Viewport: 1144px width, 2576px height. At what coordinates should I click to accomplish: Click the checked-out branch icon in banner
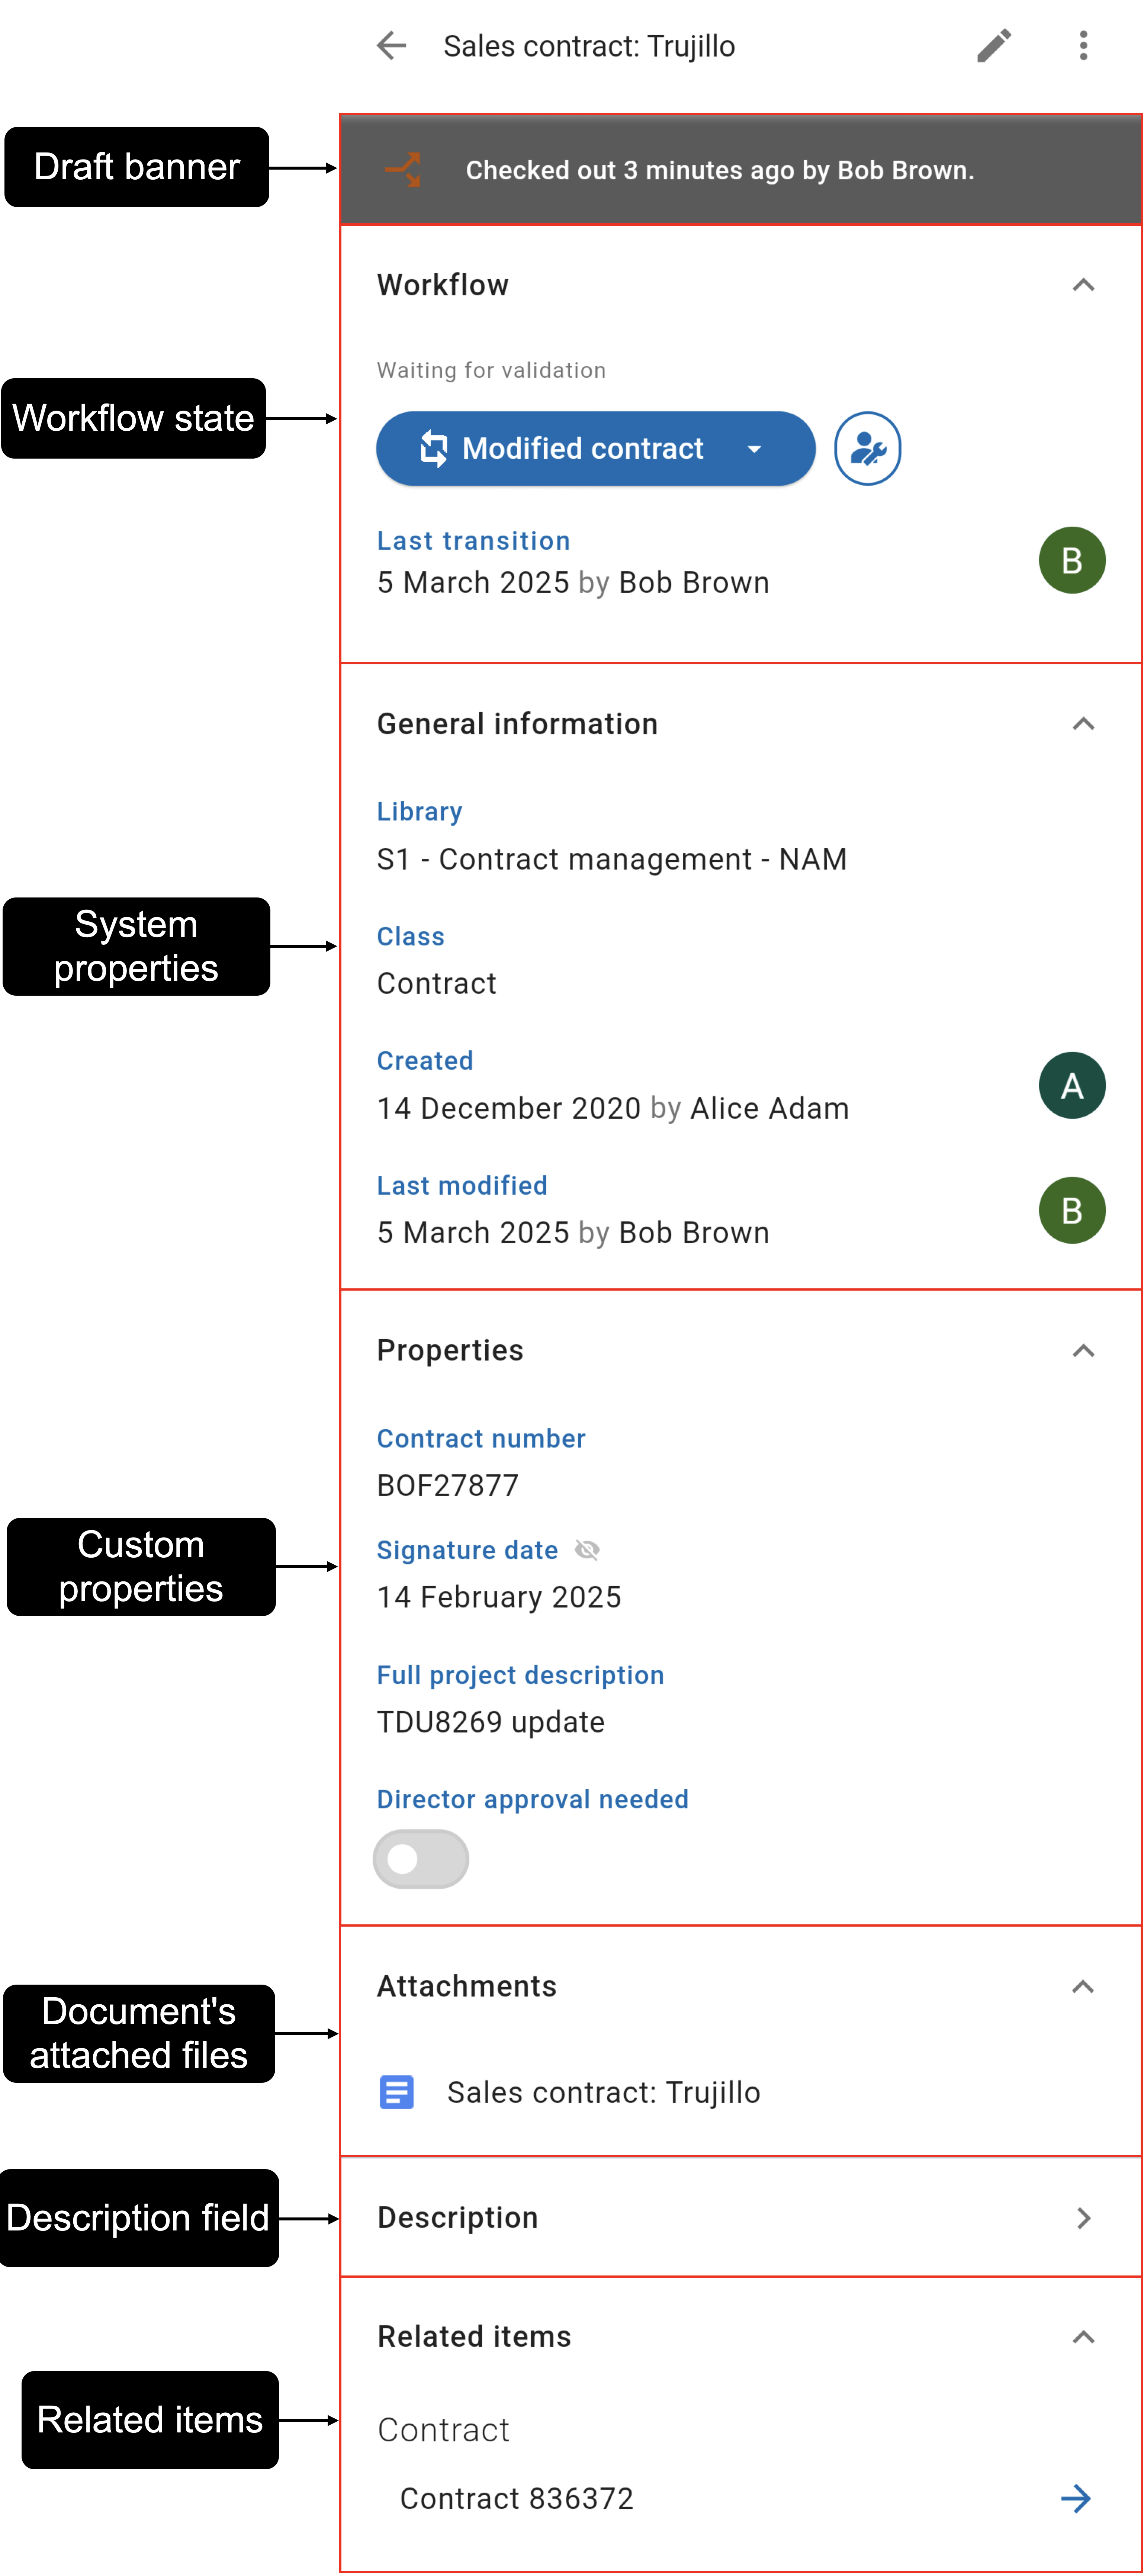(x=404, y=170)
